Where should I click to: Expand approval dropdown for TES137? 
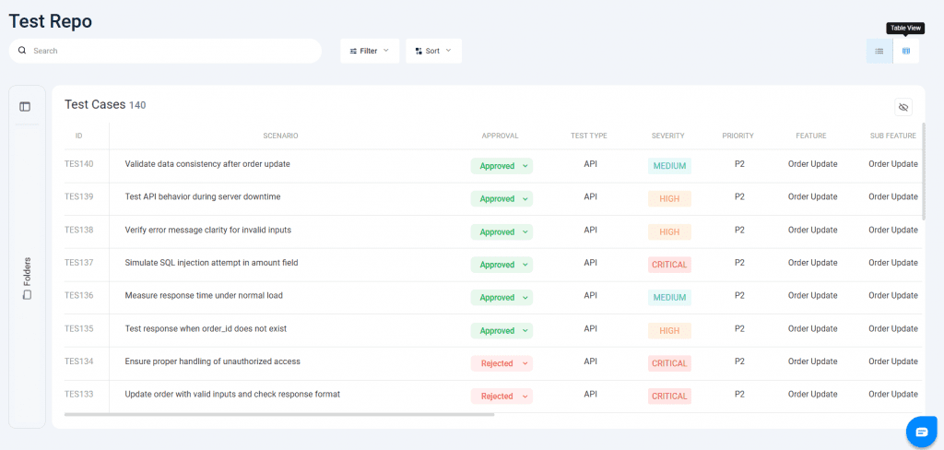(x=501, y=265)
